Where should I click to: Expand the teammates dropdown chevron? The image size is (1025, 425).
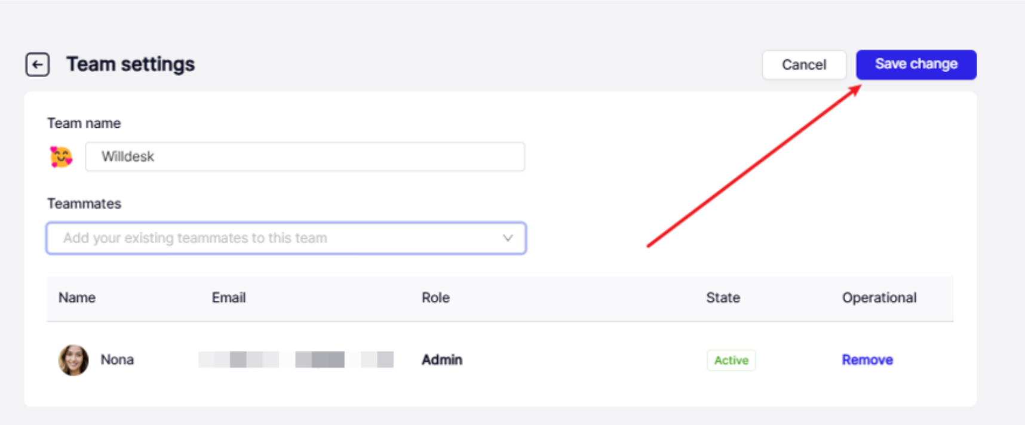tap(508, 238)
